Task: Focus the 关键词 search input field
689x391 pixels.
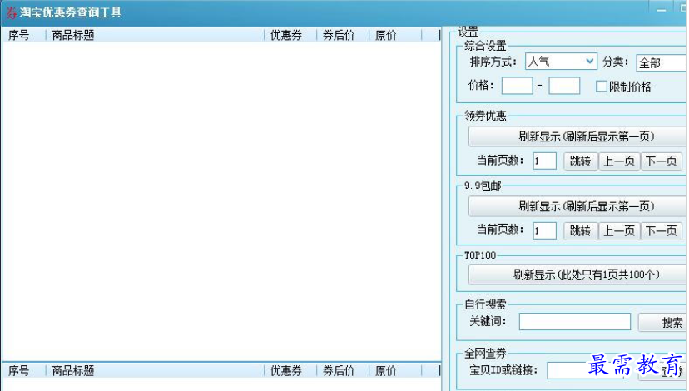Action: pyautogui.click(x=575, y=322)
